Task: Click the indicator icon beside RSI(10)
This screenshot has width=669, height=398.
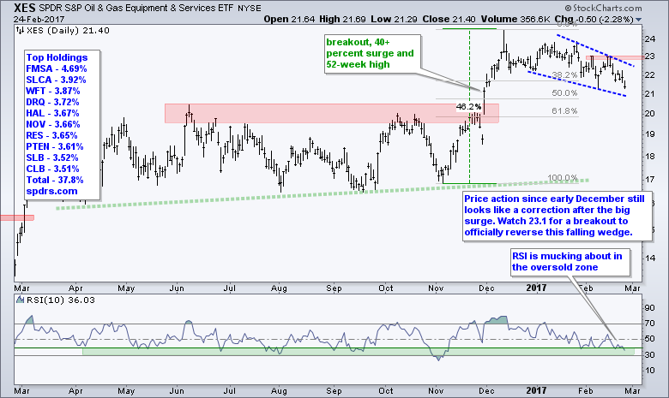Action: click(x=20, y=300)
